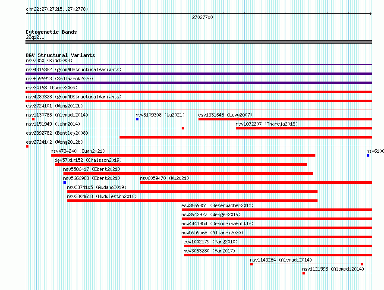Screen dimensions: 384x290
Task: Click the red marker of nsv1130788
Action: pyautogui.click(x=33, y=119)
